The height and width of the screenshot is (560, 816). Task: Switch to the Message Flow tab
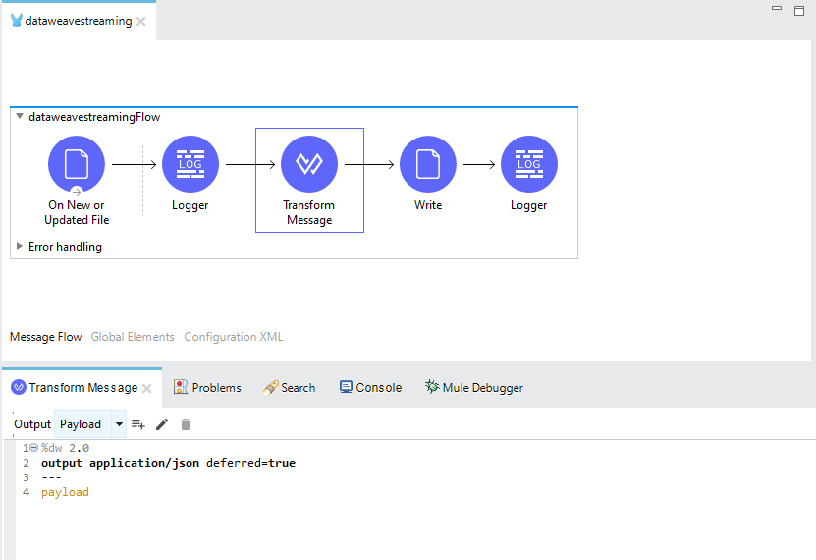click(x=46, y=337)
